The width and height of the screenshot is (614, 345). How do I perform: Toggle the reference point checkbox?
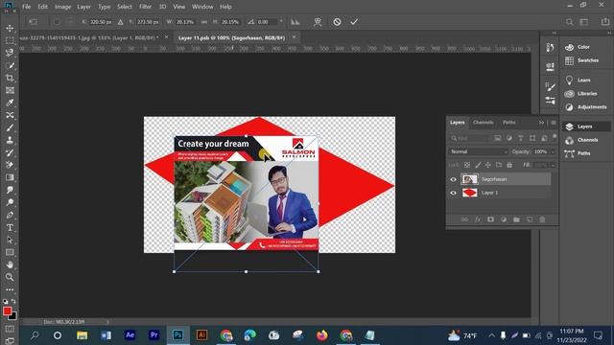point(57,22)
